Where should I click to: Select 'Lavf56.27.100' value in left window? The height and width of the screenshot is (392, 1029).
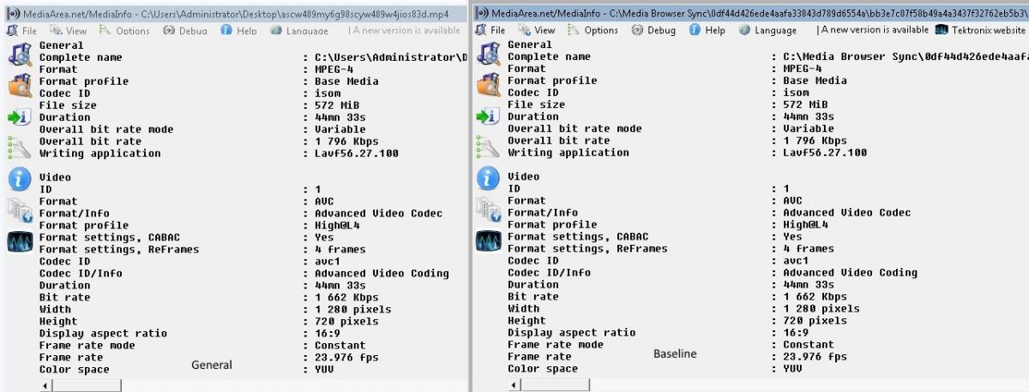tap(356, 153)
